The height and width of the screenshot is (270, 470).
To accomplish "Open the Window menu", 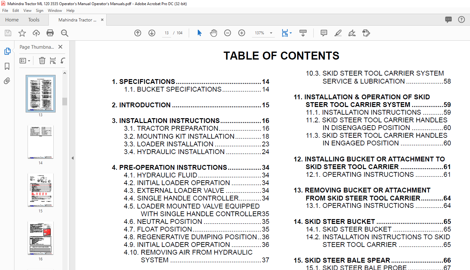I will (55, 11).
